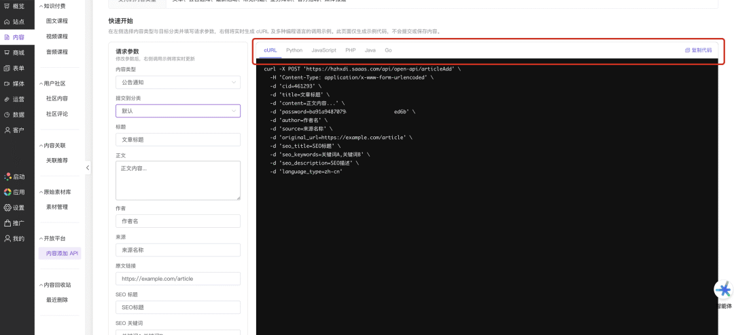Screen dimensions: 734x335
Task: Click the 请求参数 panel heading
Action: 127,52
